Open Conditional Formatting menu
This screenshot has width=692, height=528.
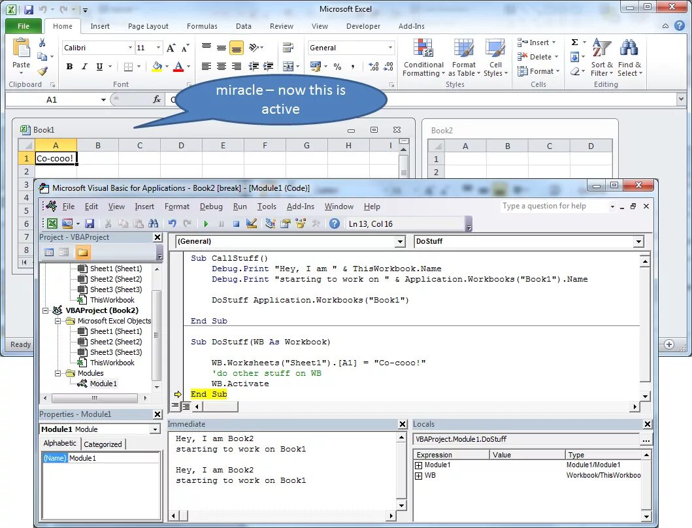pos(423,58)
